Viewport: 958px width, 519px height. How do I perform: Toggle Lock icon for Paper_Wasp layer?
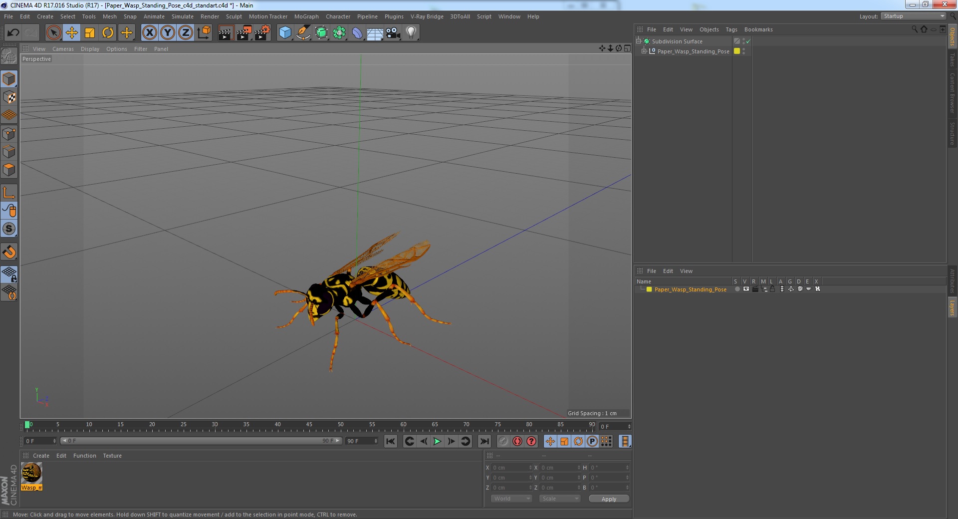(772, 289)
